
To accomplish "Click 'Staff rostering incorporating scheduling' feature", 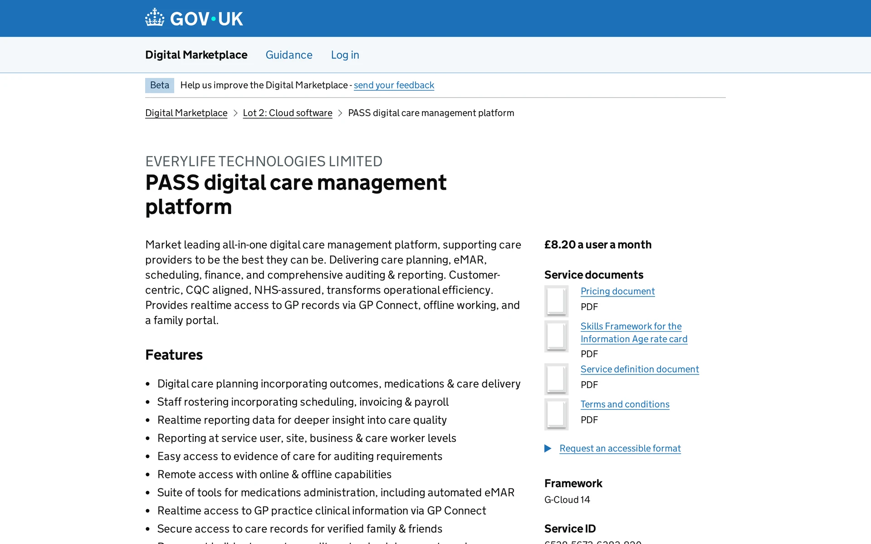I will (303, 402).
